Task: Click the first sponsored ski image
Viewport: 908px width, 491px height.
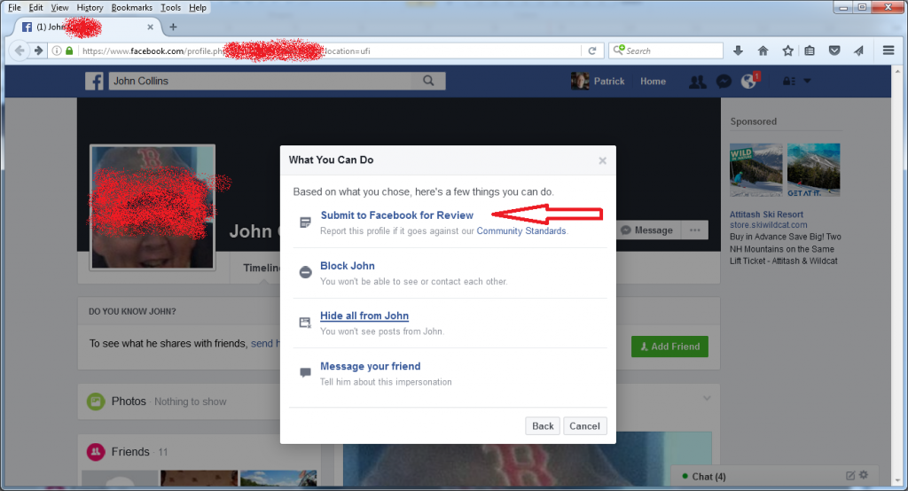Action: pos(755,170)
